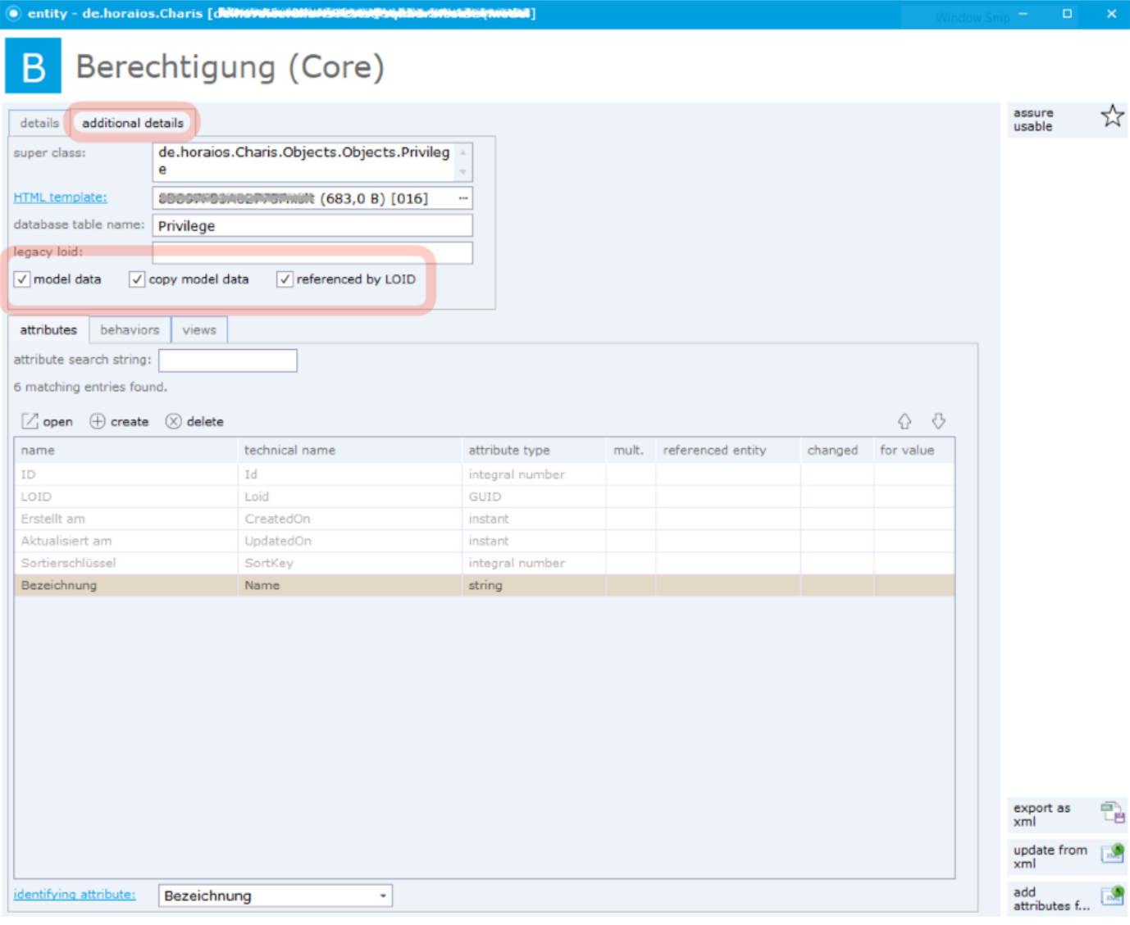1130x925 pixels.
Task: Click the add attributes from xml icon
Action: point(1112,896)
